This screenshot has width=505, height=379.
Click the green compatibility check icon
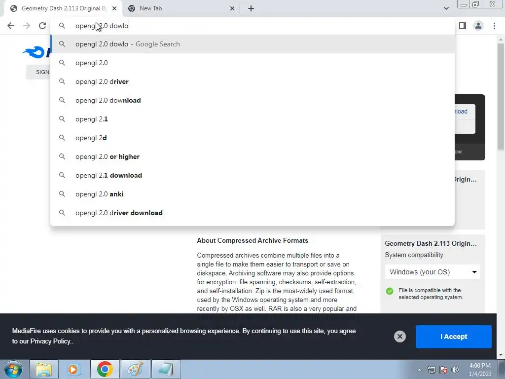pos(390,291)
